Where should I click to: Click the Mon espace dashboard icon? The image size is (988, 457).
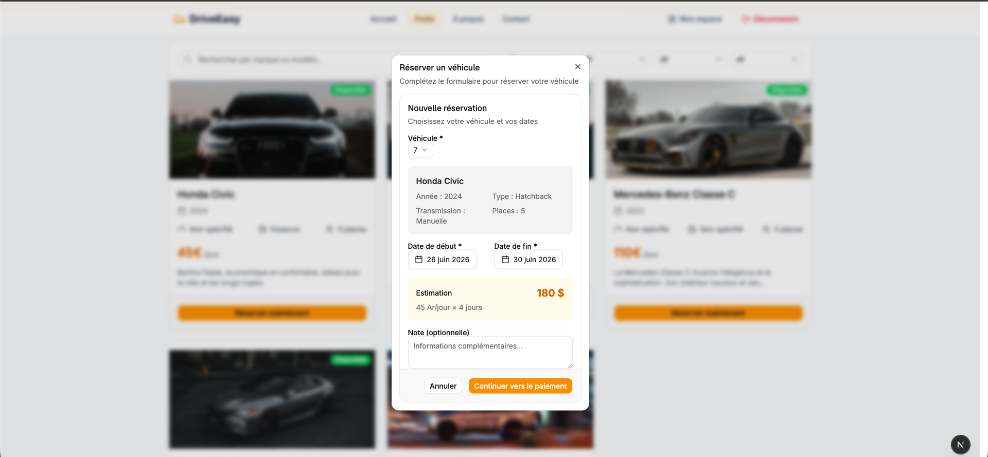click(x=672, y=19)
